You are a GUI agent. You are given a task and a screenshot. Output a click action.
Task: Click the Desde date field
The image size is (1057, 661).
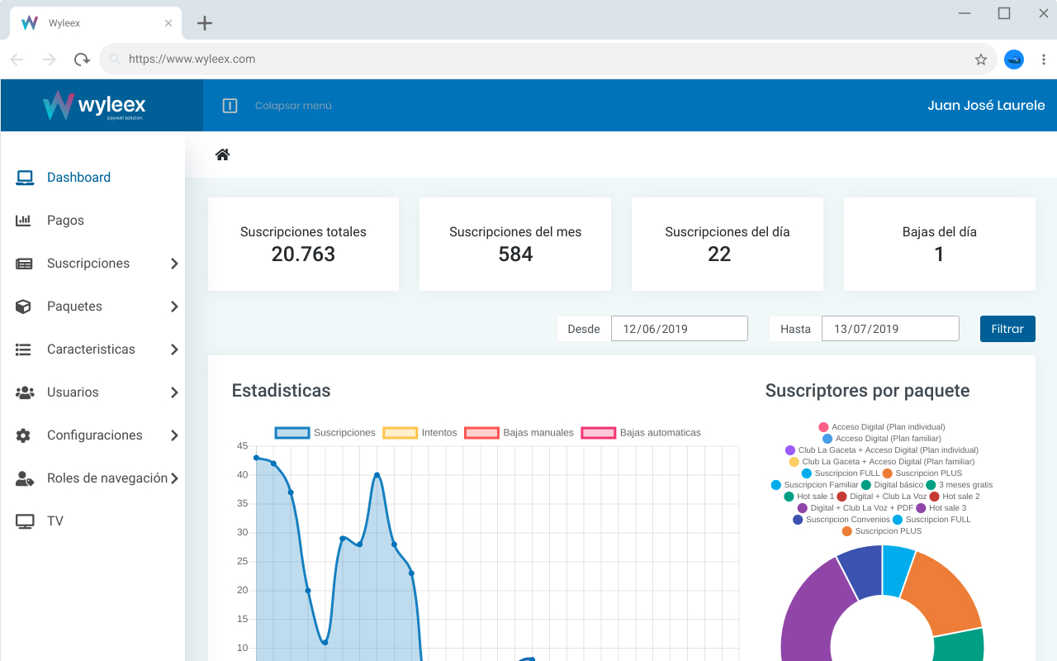coord(680,329)
